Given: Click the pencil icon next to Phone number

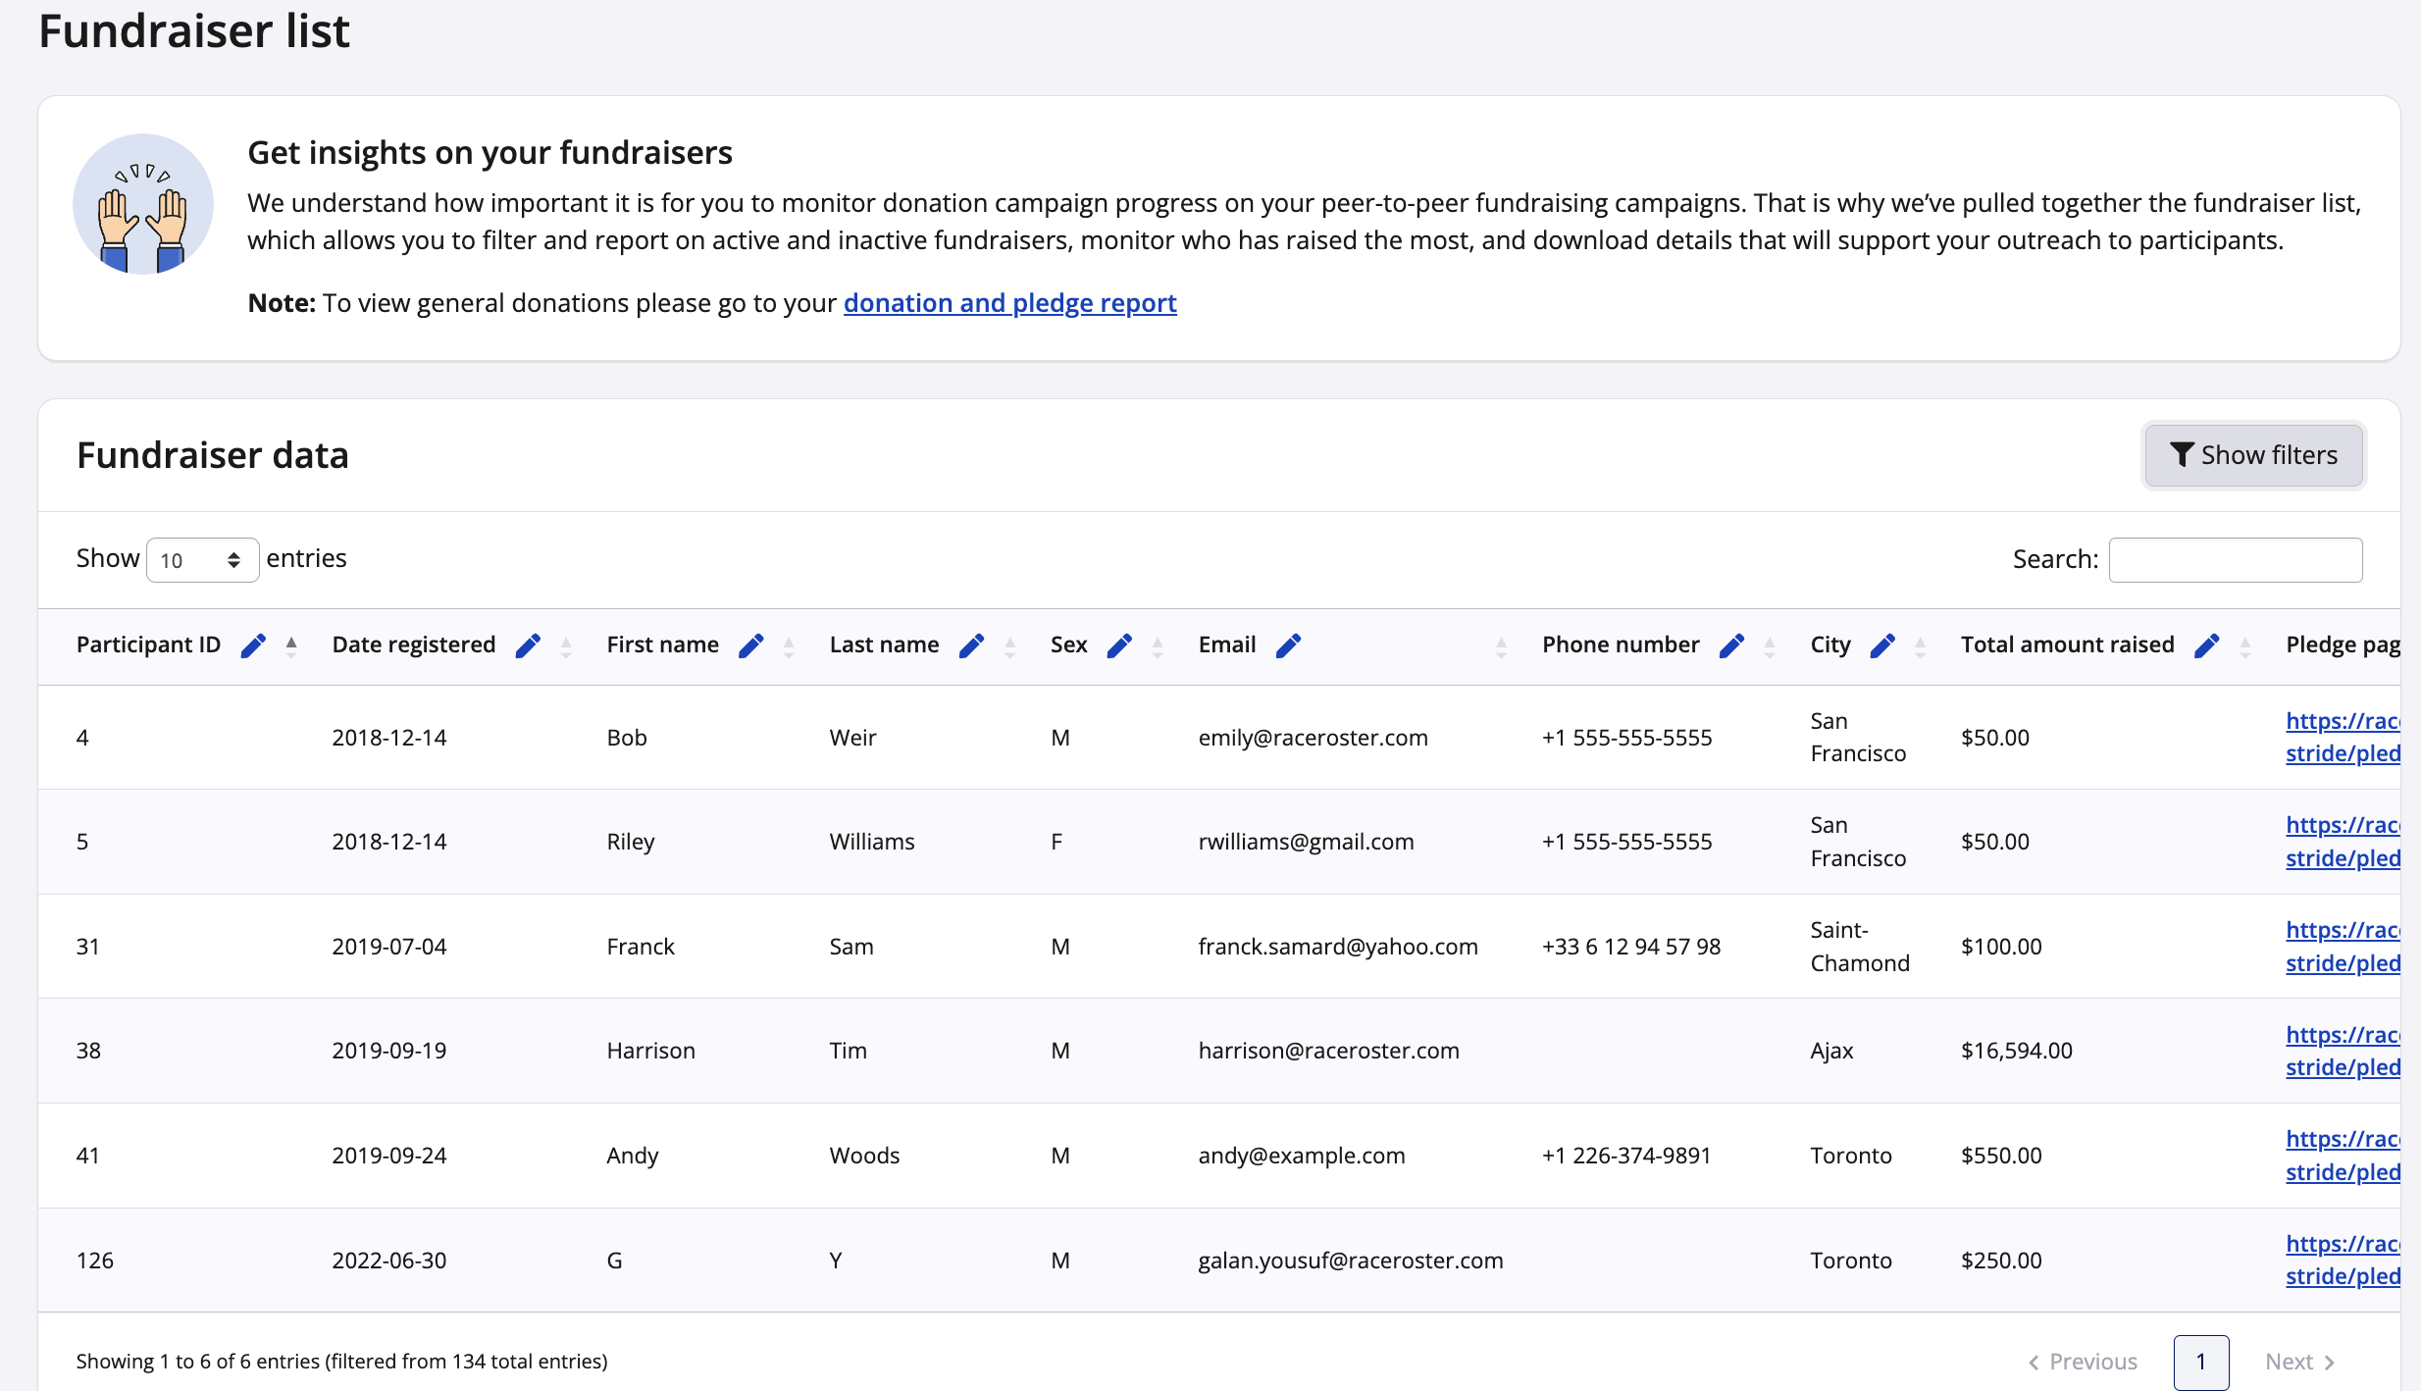Looking at the screenshot, I should point(1732,645).
